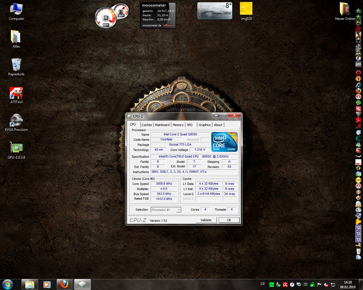Viewport: 363px width, 290px height.
Task: Click the Avira antivirus tray icon
Action: (x=285, y=284)
